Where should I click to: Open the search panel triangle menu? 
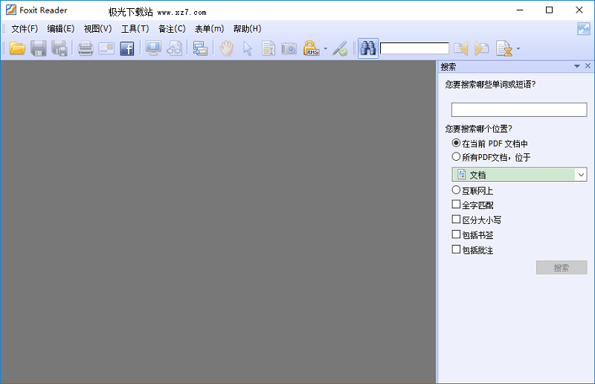pyautogui.click(x=577, y=66)
